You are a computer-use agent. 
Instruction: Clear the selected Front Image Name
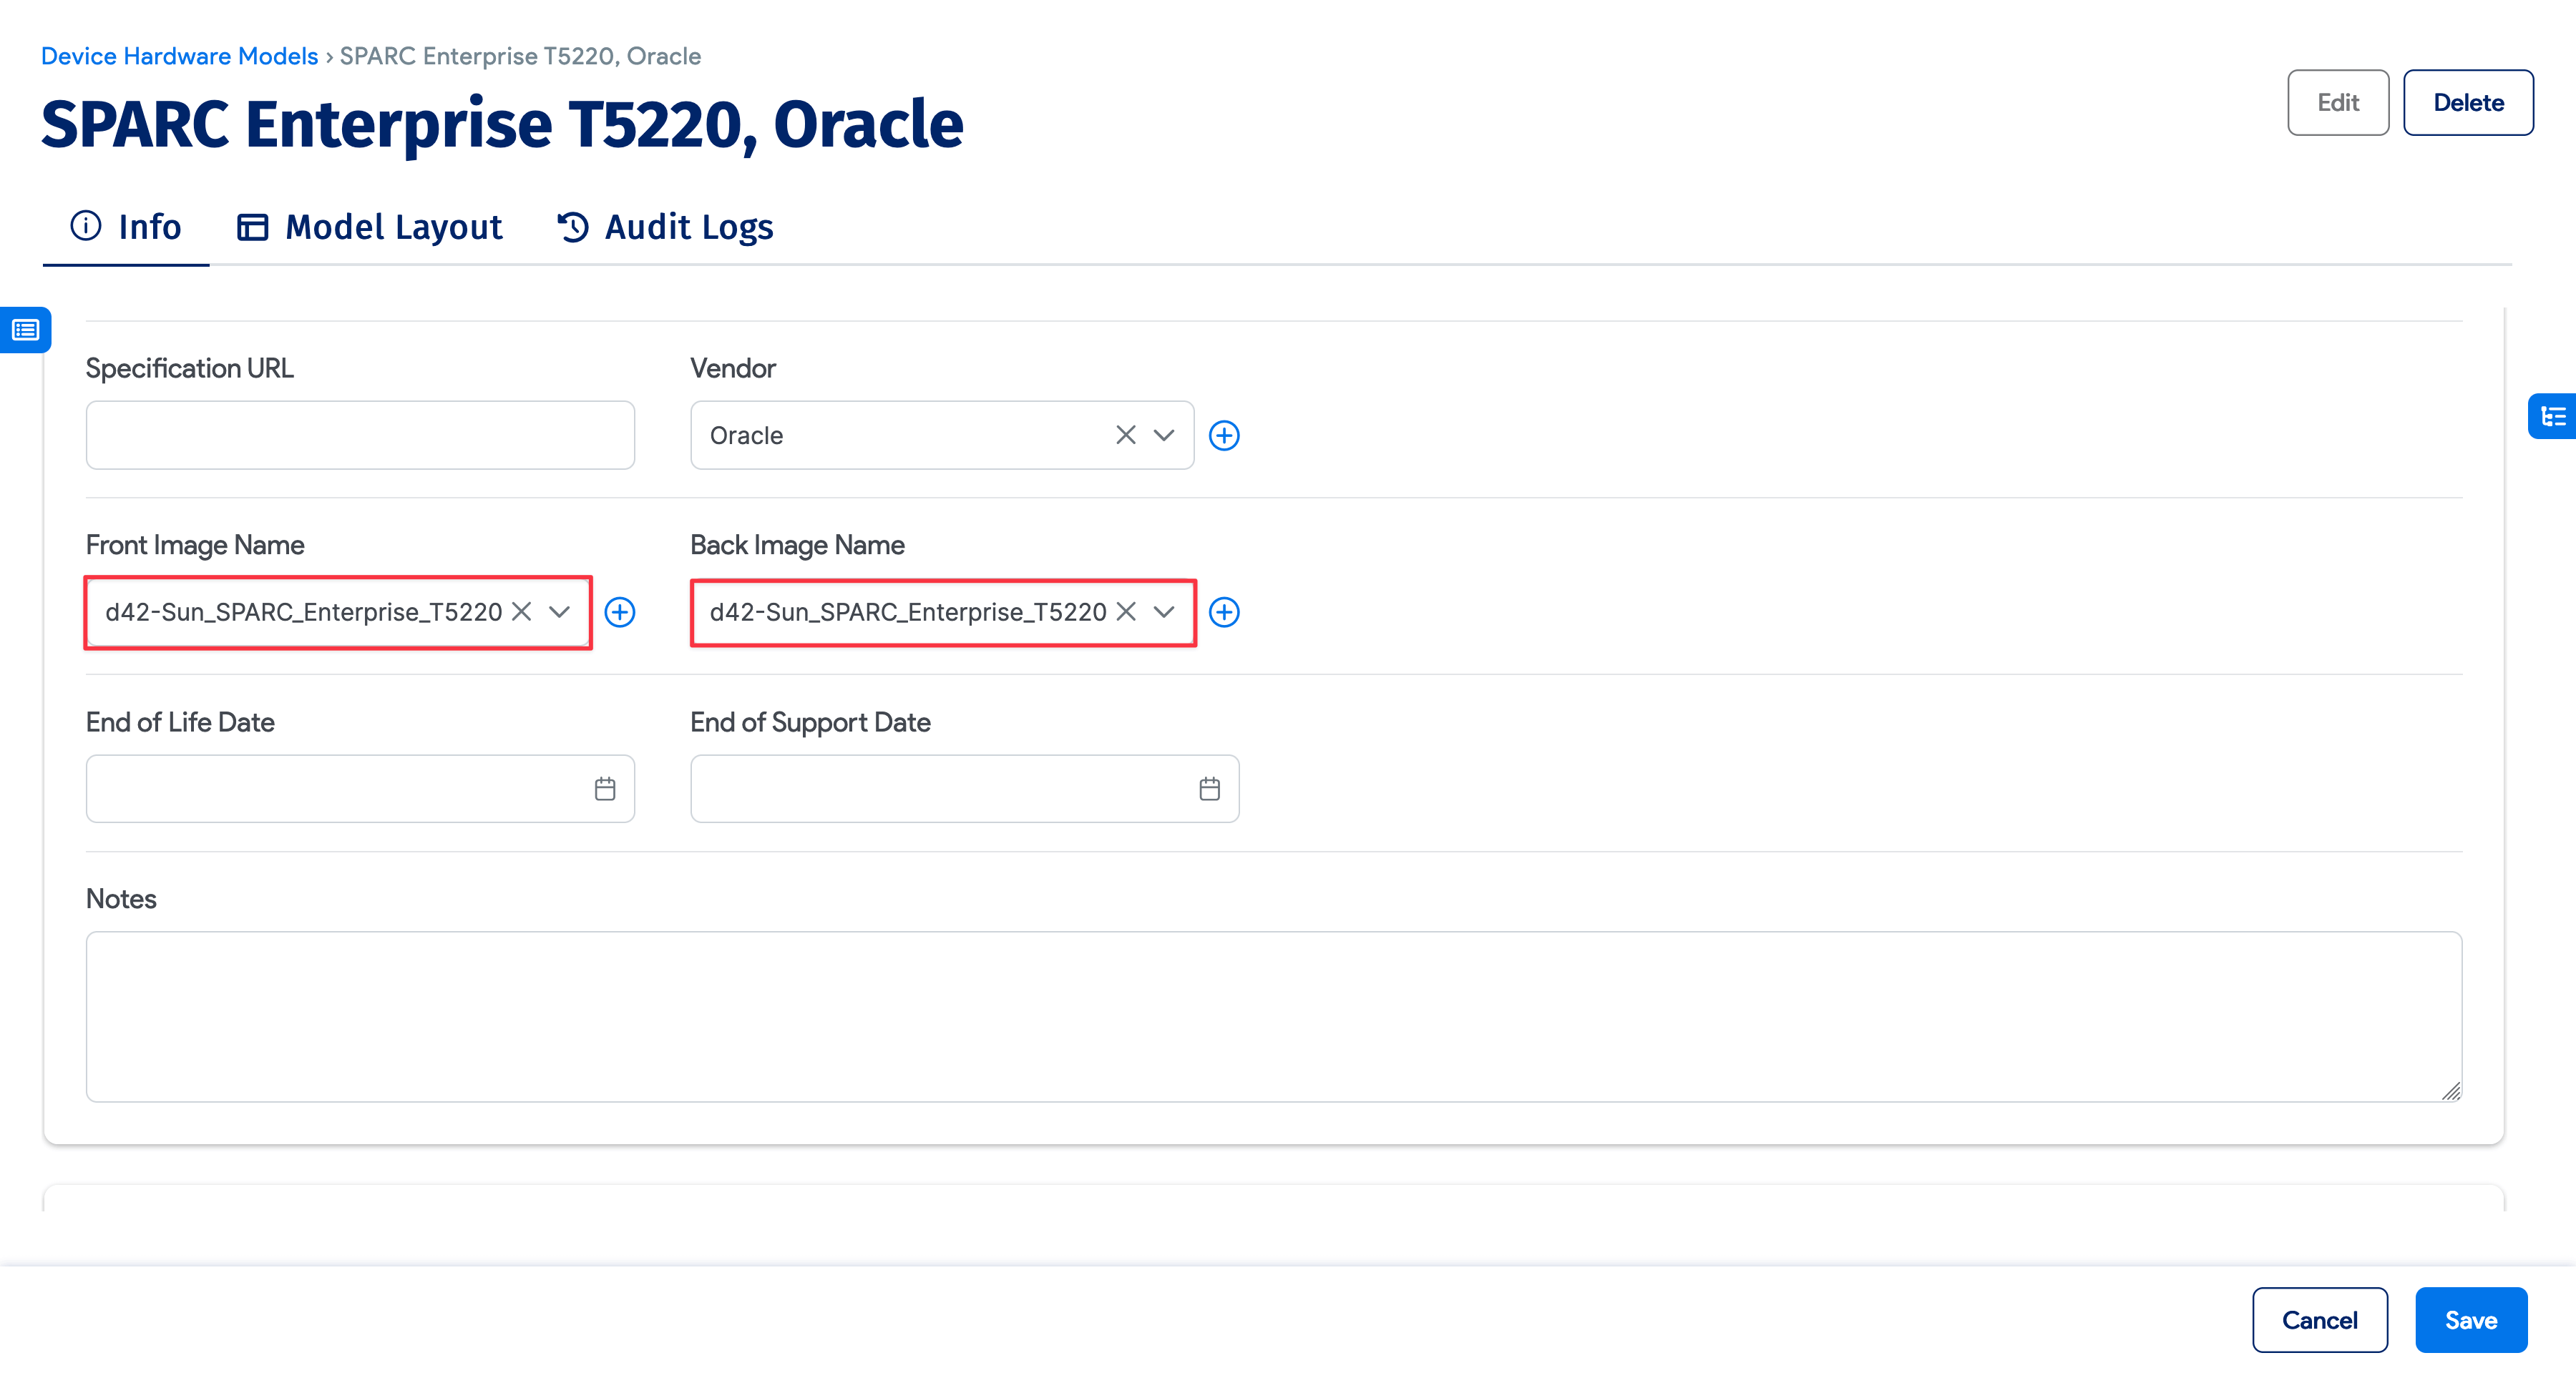(x=521, y=613)
